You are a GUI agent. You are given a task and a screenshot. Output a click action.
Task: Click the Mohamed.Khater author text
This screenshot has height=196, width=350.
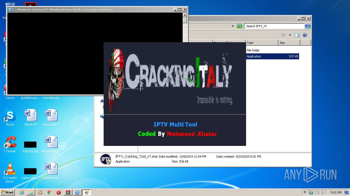tap(192, 134)
